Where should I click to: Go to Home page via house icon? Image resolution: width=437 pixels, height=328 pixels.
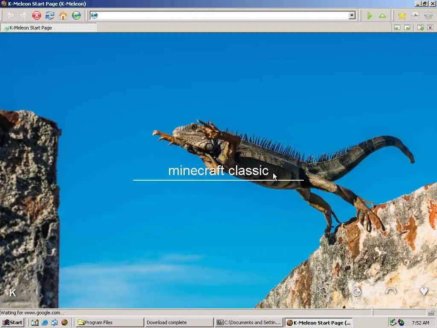[x=63, y=15]
